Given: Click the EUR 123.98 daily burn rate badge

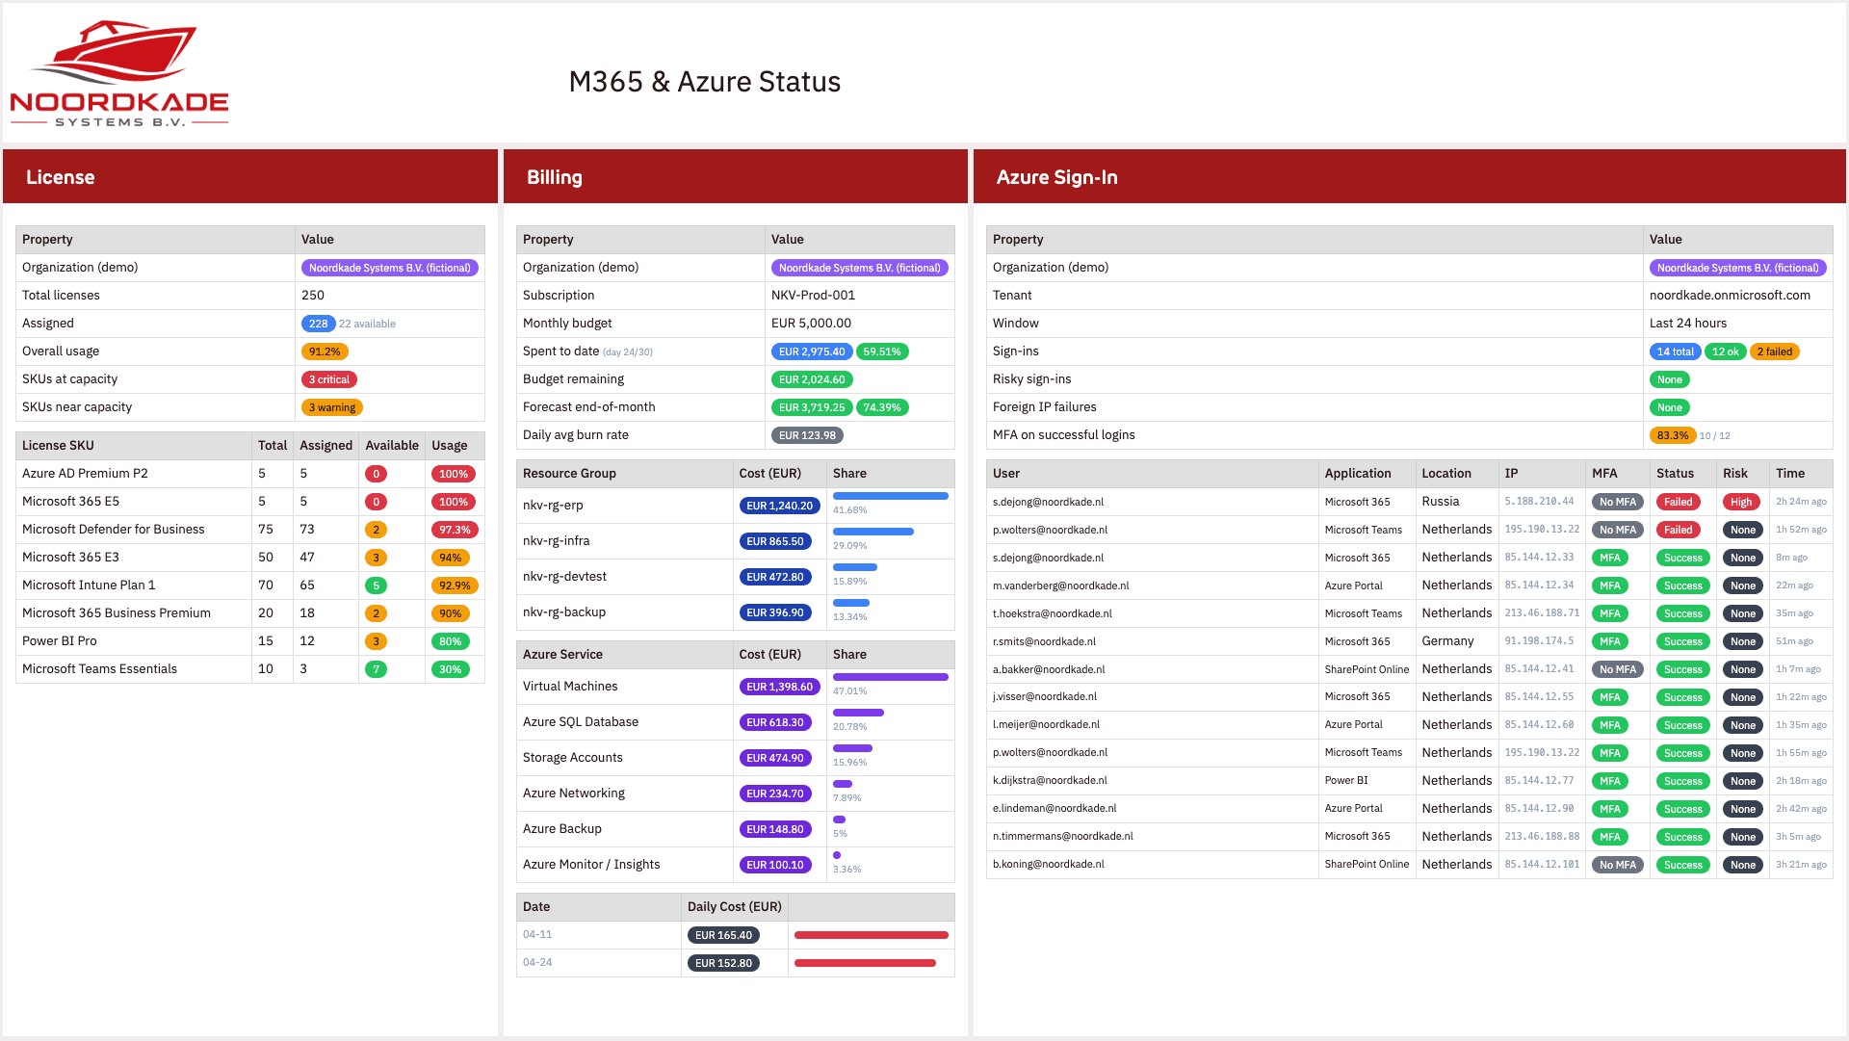Looking at the screenshot, I should tap(807, 435).
